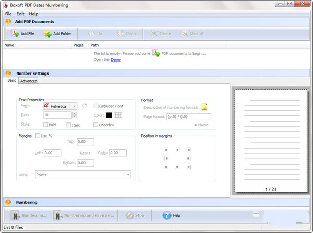Toggle the Bold style checkbox
Screen dimensions: 313x233
coord(46,125)
